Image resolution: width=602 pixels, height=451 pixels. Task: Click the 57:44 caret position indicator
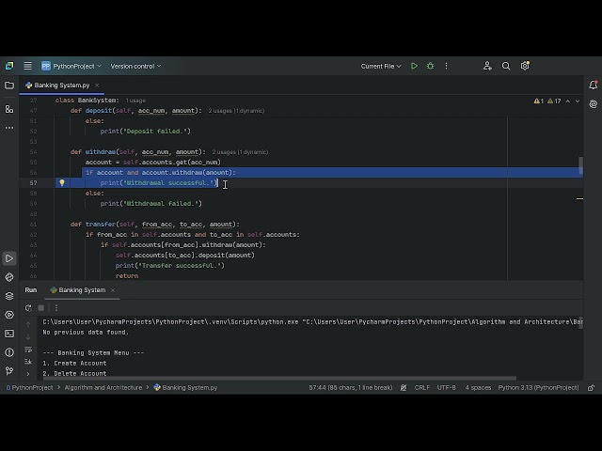click(351, 388)
